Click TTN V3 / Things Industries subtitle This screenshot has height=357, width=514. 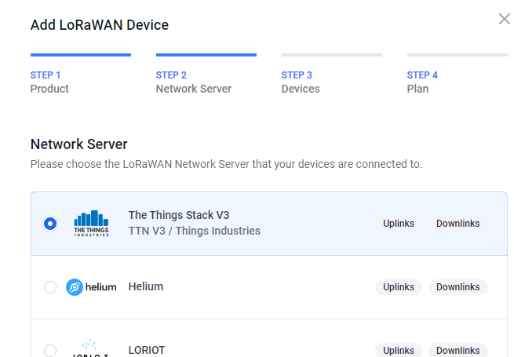195,231
